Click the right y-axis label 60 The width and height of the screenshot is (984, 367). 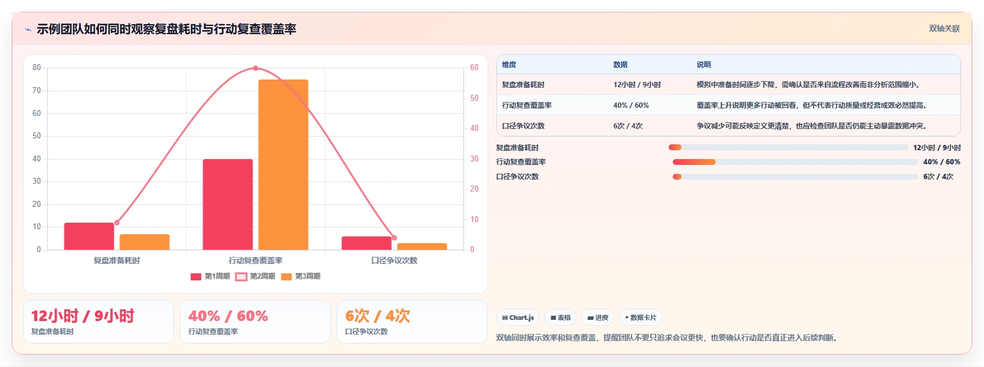point(474,68)
